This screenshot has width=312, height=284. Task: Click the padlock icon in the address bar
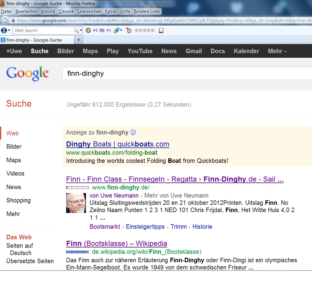(13, 20)
